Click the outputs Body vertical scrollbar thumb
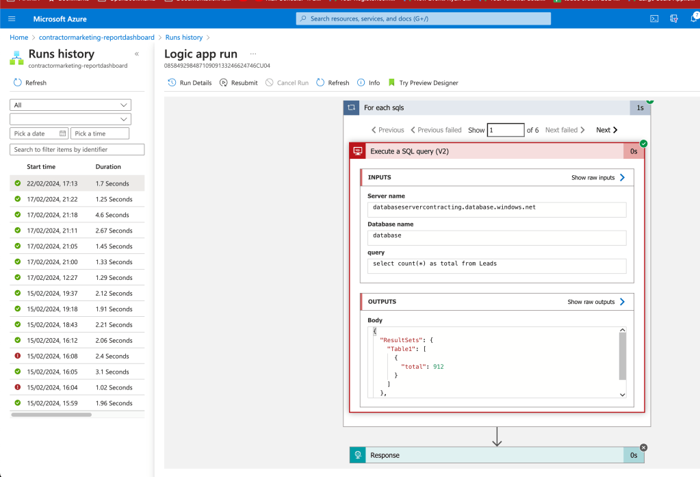This screenshot has height=477, width=700. click(622, 356)
